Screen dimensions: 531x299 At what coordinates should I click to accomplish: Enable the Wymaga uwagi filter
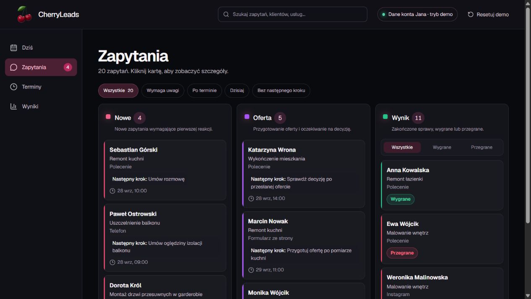(163, 91)
